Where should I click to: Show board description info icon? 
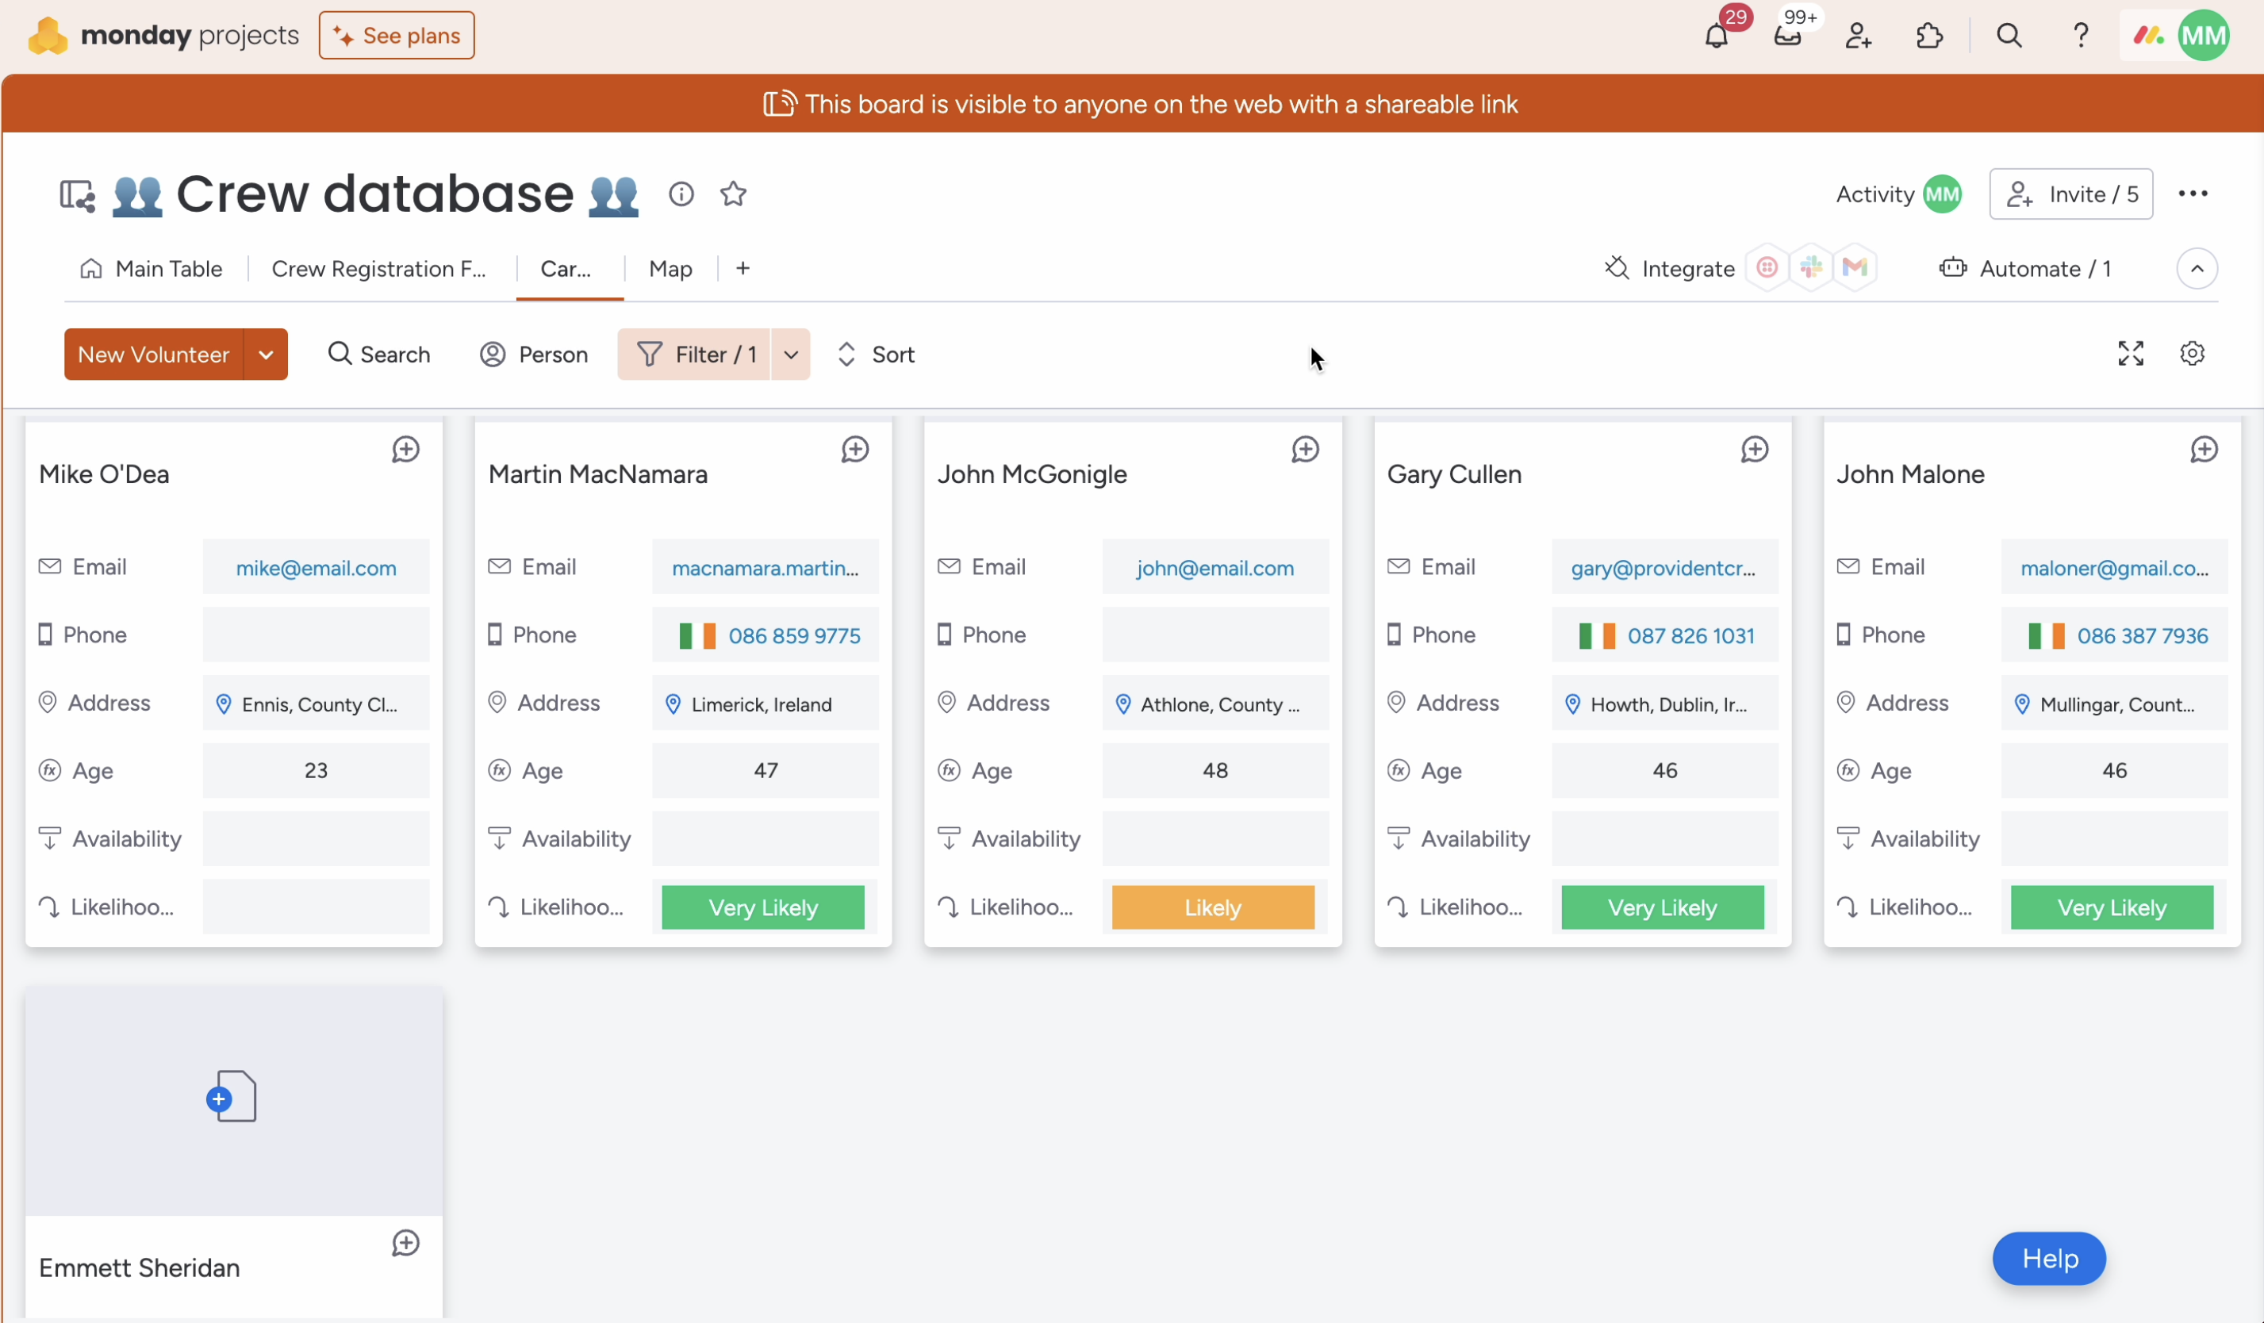coord(681,194)
